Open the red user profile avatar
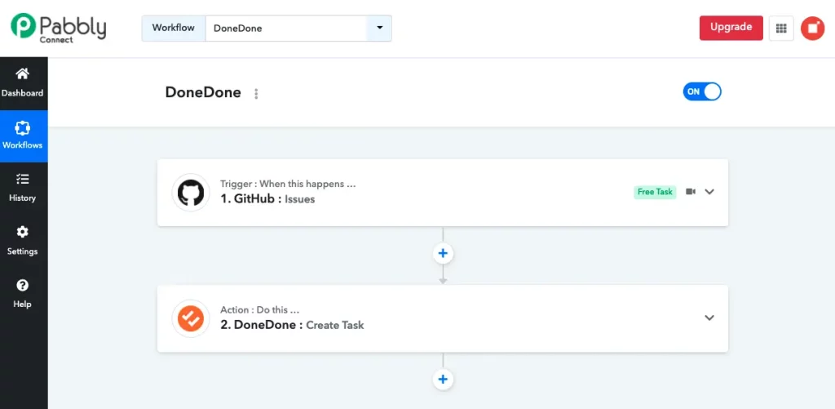 coord(813,29)
